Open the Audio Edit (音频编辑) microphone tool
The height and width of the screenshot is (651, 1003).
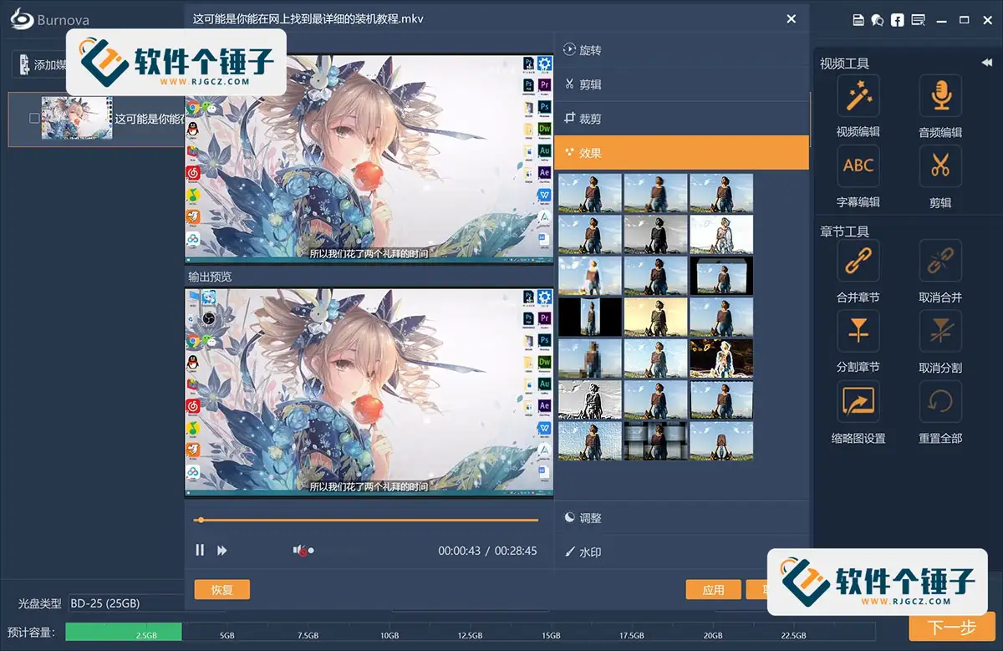[940, 95]
